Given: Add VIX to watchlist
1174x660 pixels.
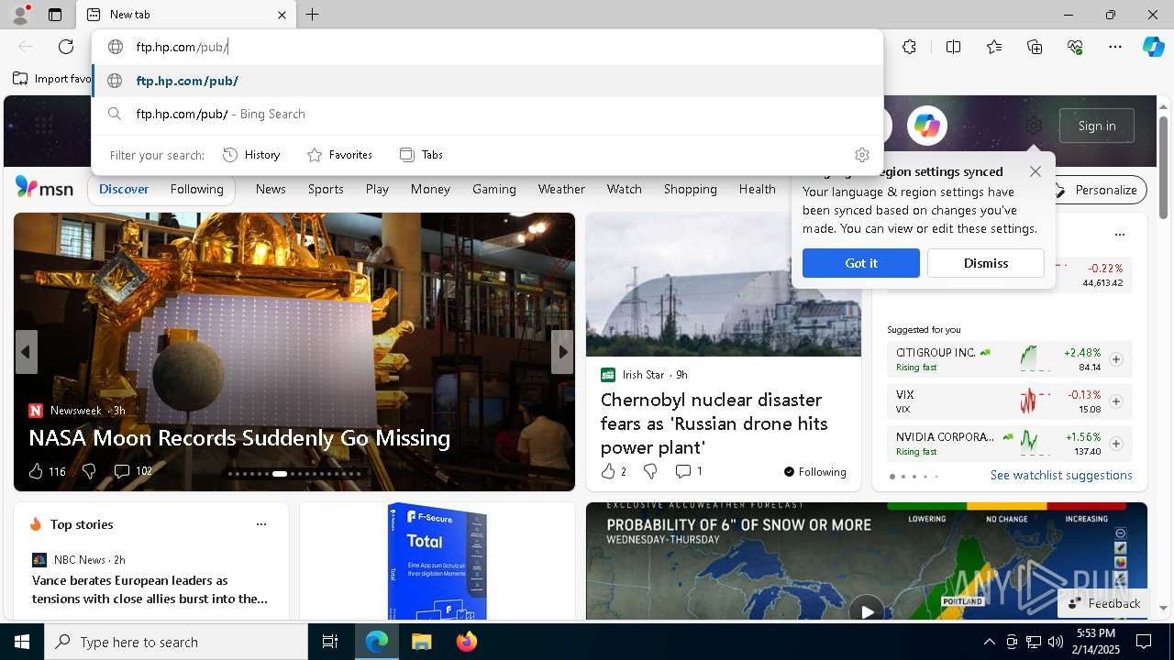Looking at the screenshot, I should pos(1116,401).
